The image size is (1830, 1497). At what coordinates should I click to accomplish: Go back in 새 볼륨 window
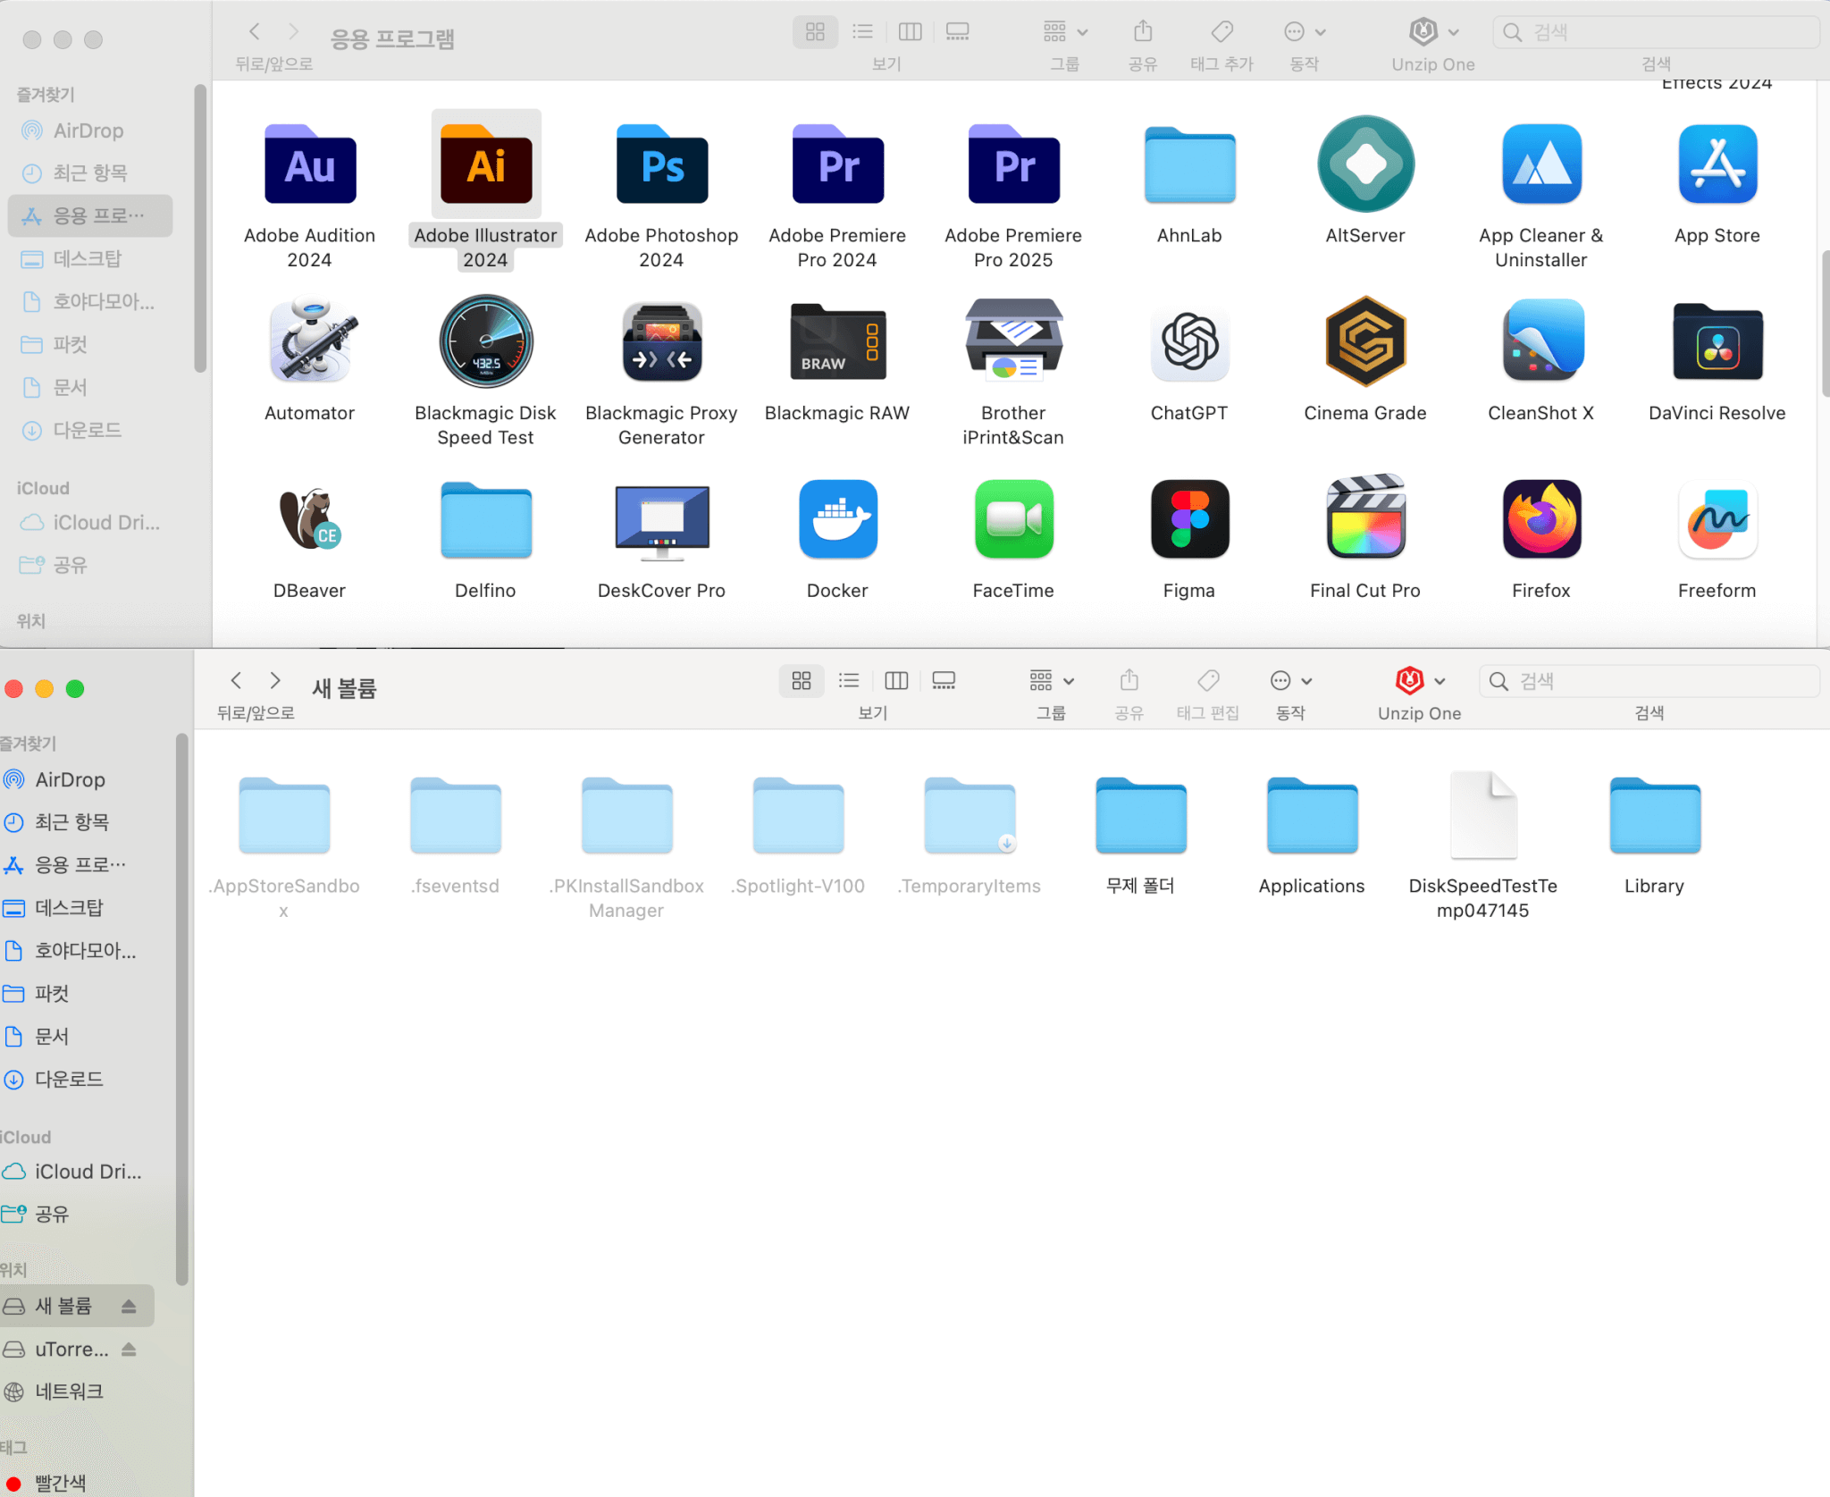(236, 681)
